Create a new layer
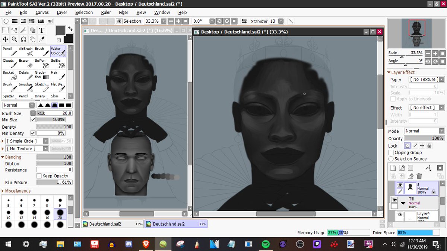 (x=393, y=168)
